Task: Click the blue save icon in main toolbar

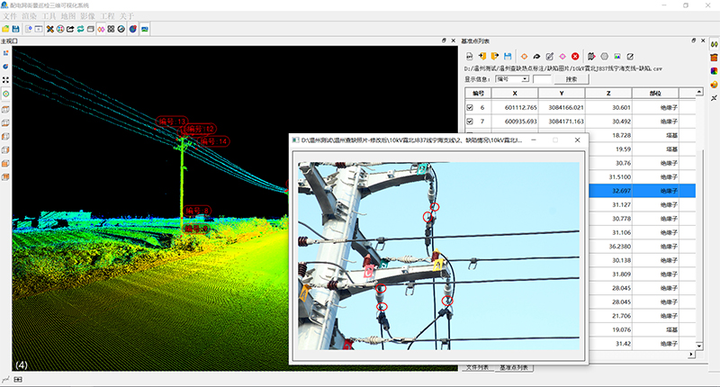Action: coord(15,29)
